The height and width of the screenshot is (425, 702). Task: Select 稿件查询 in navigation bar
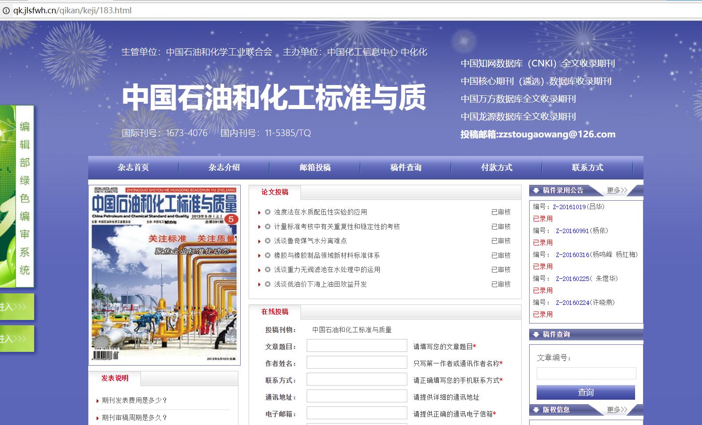click(x=406, y=168)
